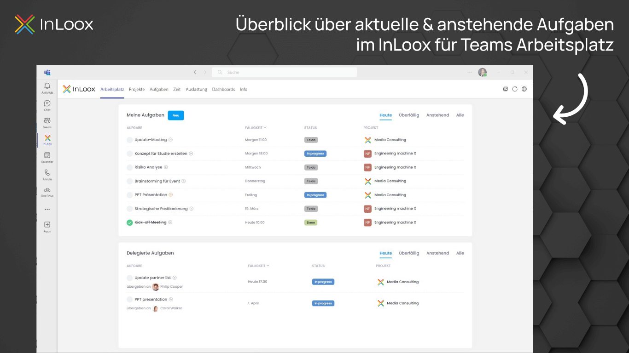This screenshot has height=353, width=629.
Task: Mark PPT Präsentation task as done
Action: pyautogui.click(x=129, y=195)
